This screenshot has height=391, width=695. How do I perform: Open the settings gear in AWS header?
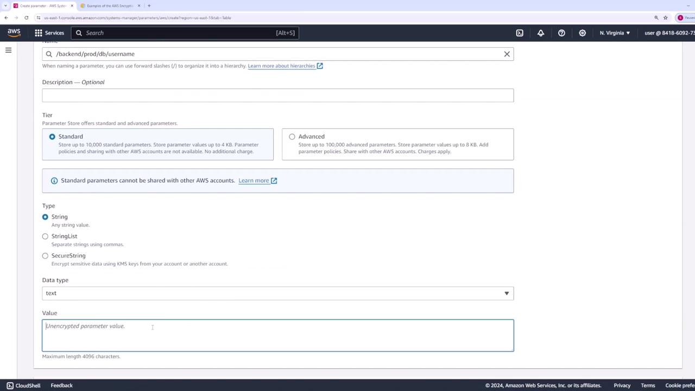(x=582, y=33)
